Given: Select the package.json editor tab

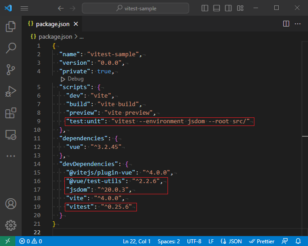Looking at the screenshot, I should click(x=52, y=24).
